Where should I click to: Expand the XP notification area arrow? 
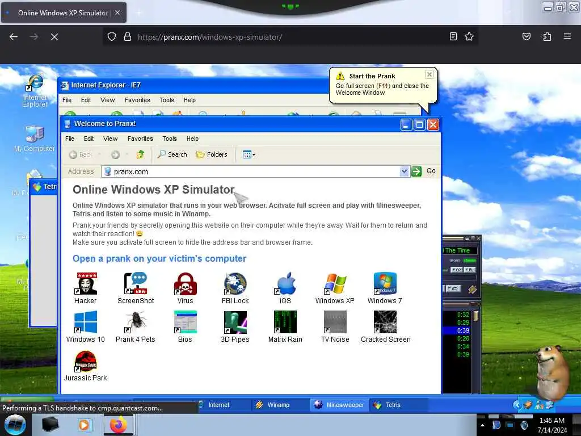(x=516, y=405)
